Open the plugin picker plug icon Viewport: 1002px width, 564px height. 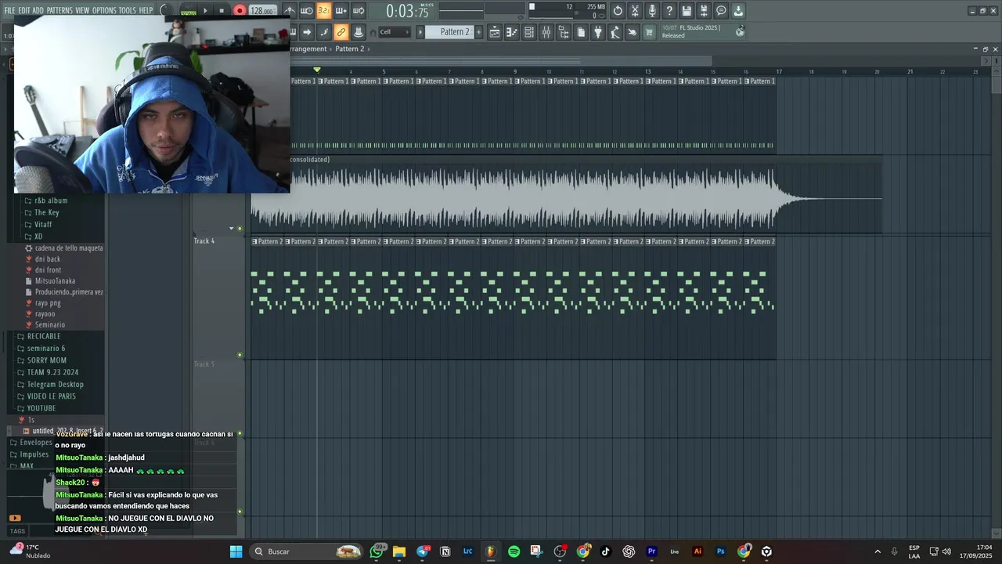click(598, 32)
